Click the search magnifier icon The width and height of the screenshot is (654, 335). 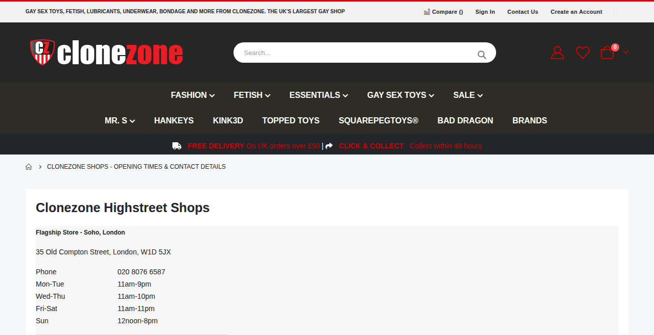[482, 55]
